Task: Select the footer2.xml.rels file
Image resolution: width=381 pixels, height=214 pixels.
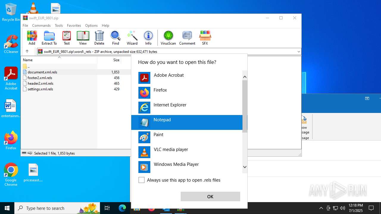Action: tap(40, 78)
